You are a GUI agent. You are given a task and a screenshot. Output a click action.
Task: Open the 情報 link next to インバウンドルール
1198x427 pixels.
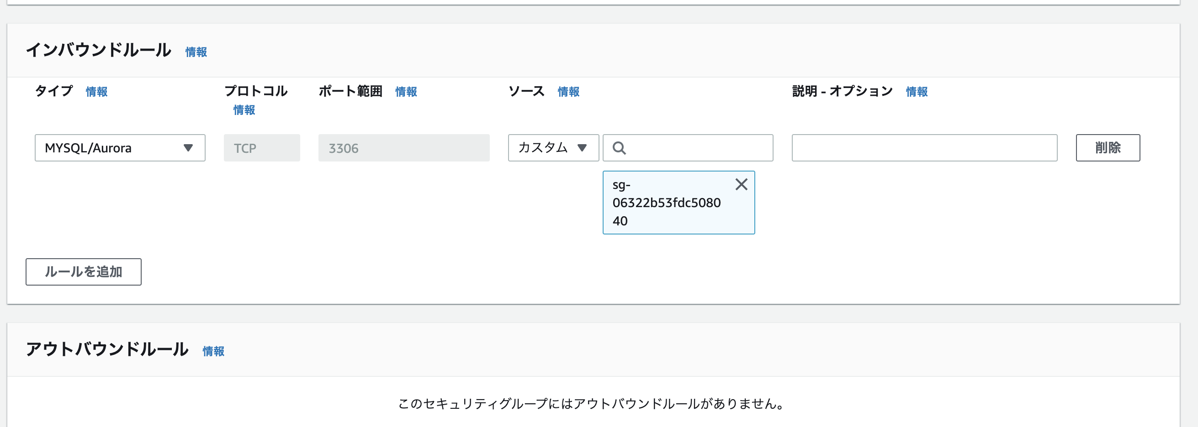pos(196,52)
